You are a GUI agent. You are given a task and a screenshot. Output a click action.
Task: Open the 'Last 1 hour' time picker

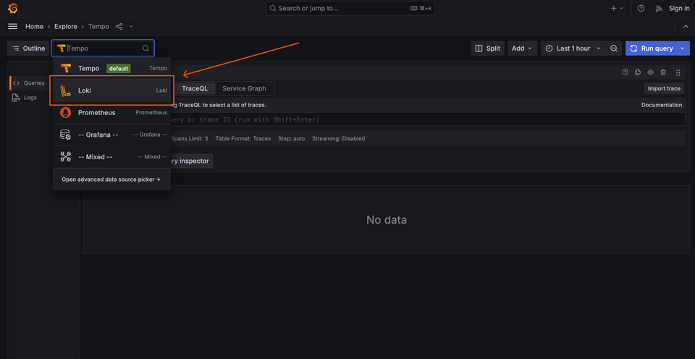point(573,48)
